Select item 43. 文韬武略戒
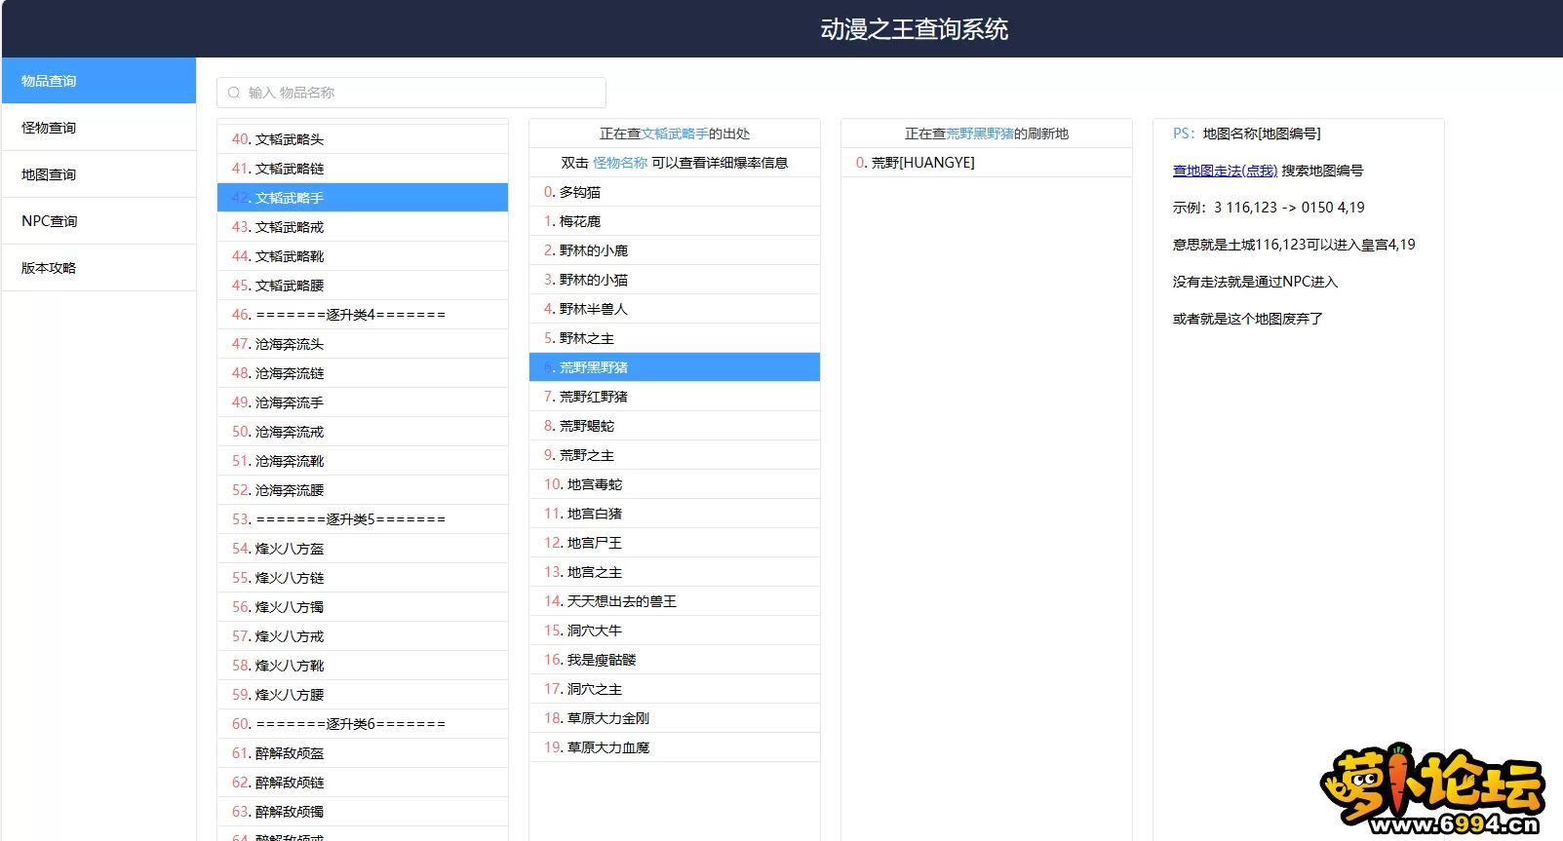The width and height of the screenshot is (1563, 841). point(363,227)
